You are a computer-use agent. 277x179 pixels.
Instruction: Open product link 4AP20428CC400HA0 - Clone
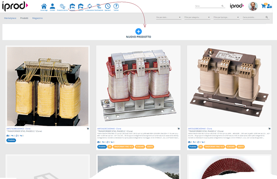tap(109, 129)
